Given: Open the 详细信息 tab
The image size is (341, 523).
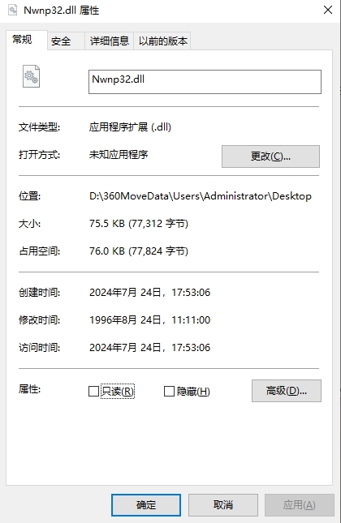Looking at the screenshot, I should [x=110, y=41].
